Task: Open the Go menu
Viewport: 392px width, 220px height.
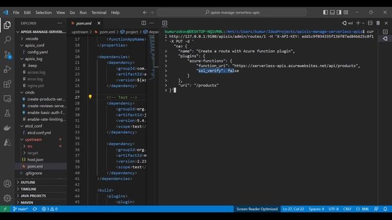Action: click(x=72, y=12)
